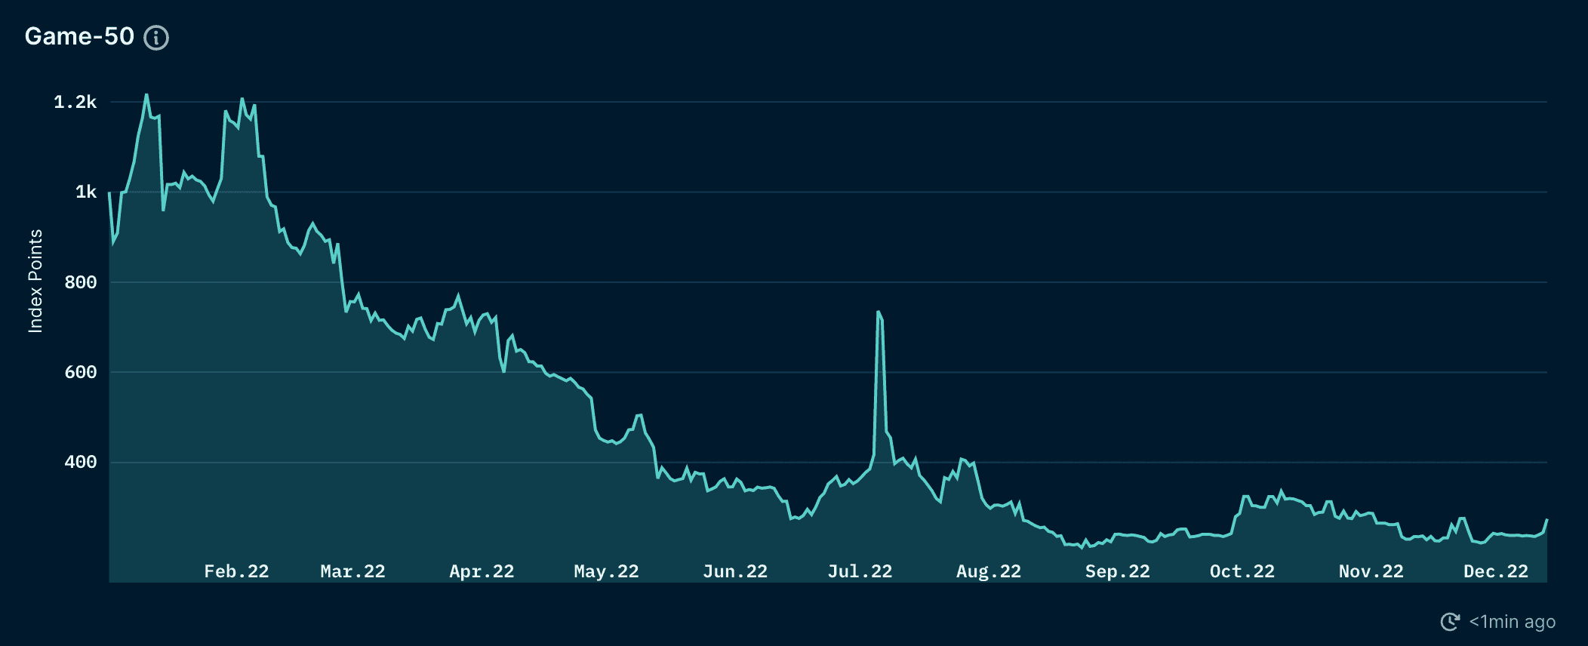The image size is (1588, 646).
Task: Click the 600 y-axis label
Action: point(80,372)
